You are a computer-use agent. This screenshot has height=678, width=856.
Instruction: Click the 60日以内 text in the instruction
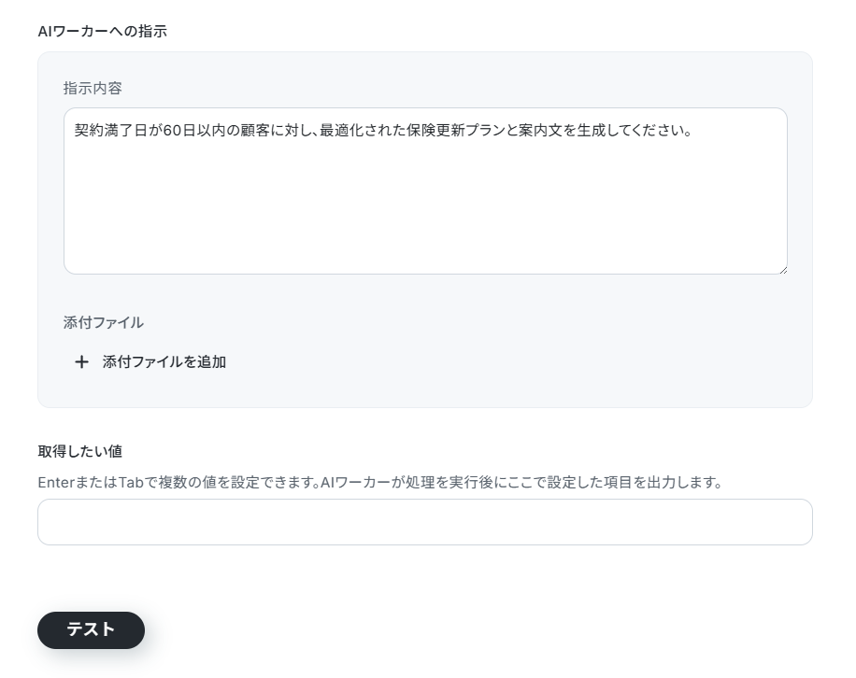(x=194, y=131)
